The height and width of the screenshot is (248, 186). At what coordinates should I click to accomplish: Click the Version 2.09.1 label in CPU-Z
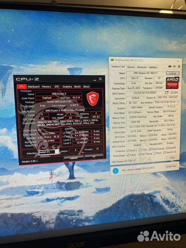click(x=29, y=162)
